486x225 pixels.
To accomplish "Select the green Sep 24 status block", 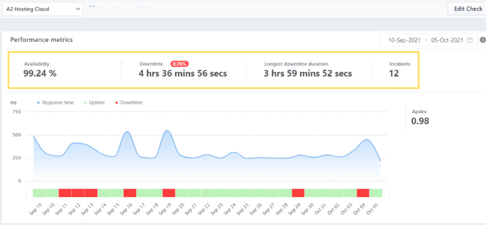I will [x=233, y=193].
